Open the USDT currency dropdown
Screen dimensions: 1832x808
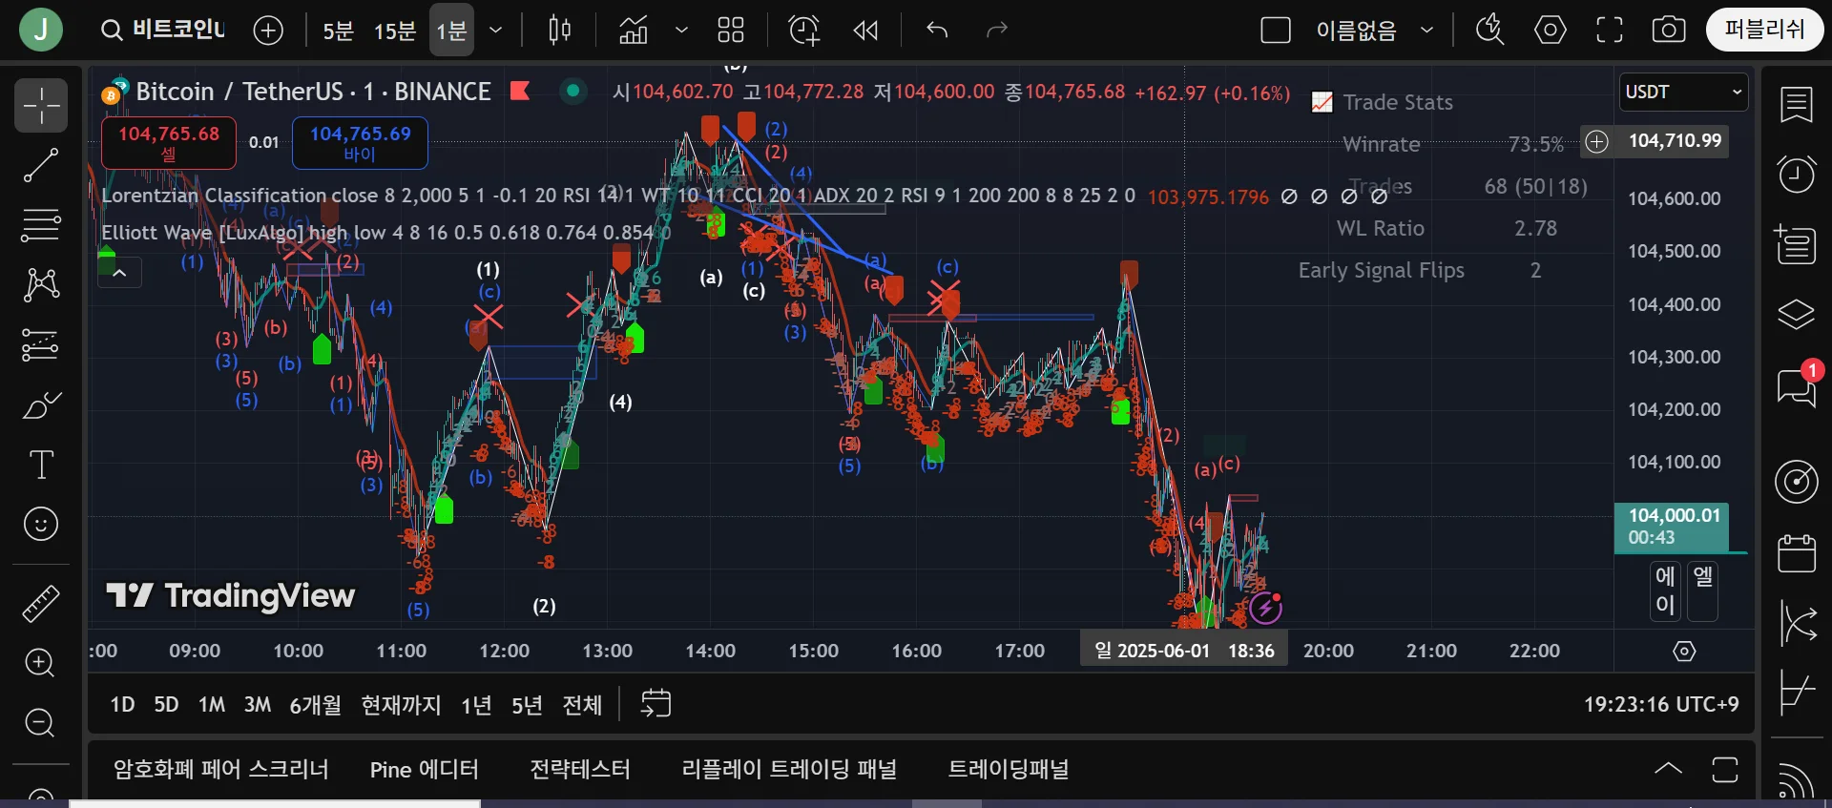pyautogui.click(x=1683, y=93)
